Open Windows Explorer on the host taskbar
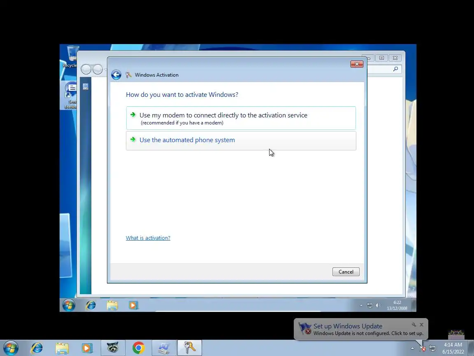 62,348
